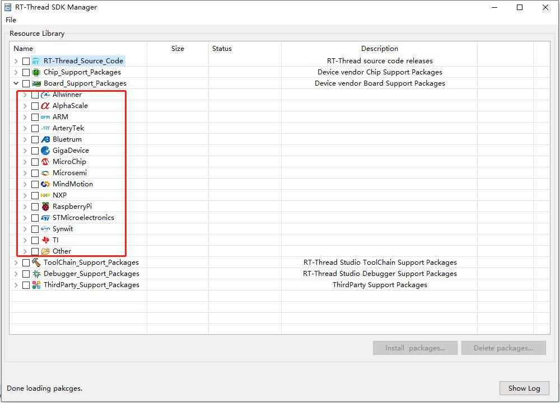The height and width of the screenshot is (403, 560).
Task: Click the Description column header
Action: point(379,49)
